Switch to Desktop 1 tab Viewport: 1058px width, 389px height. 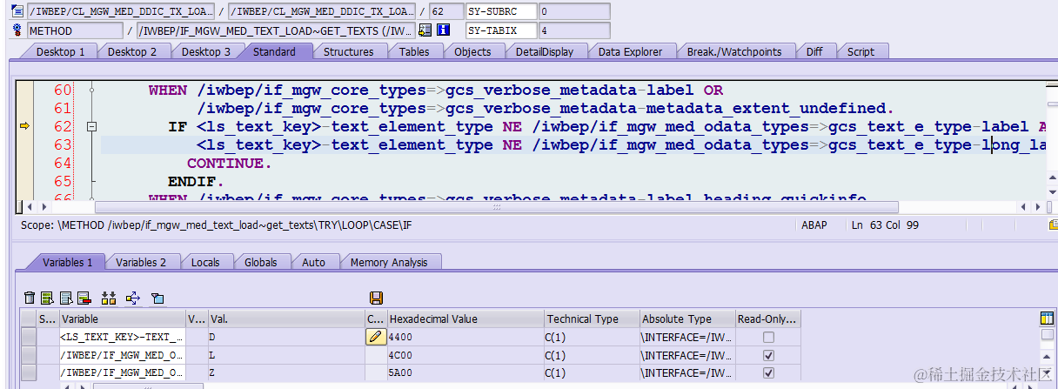pos(61,51)
